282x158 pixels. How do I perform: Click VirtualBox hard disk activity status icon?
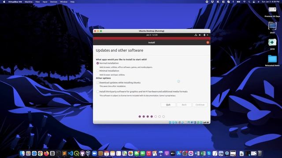[170, 122]
